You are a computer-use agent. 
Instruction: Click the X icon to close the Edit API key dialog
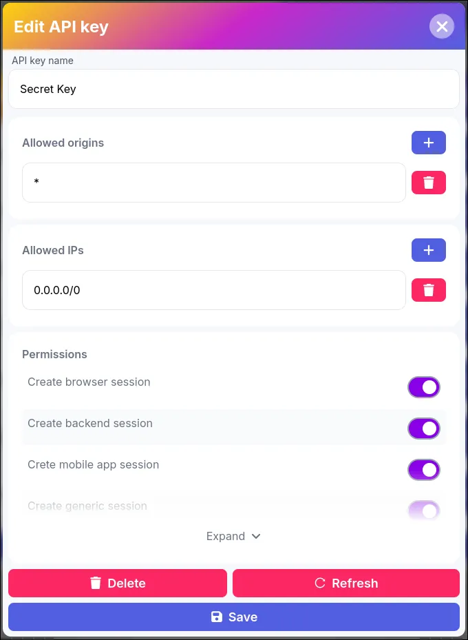442,26
